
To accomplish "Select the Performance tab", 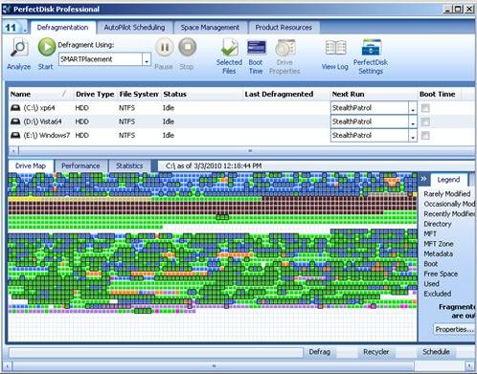I will click(80, 166).
